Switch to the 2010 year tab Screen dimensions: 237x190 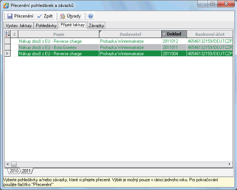click(x=14, y=171)
